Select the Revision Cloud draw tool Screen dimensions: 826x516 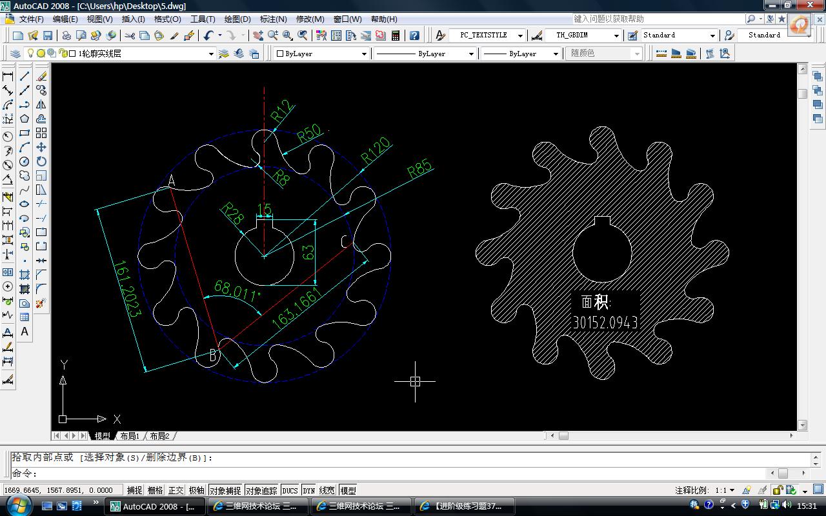[x=25, y=175]
